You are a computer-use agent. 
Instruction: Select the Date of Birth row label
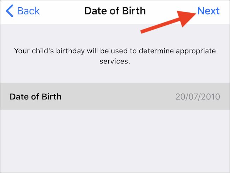pos(35,97)
